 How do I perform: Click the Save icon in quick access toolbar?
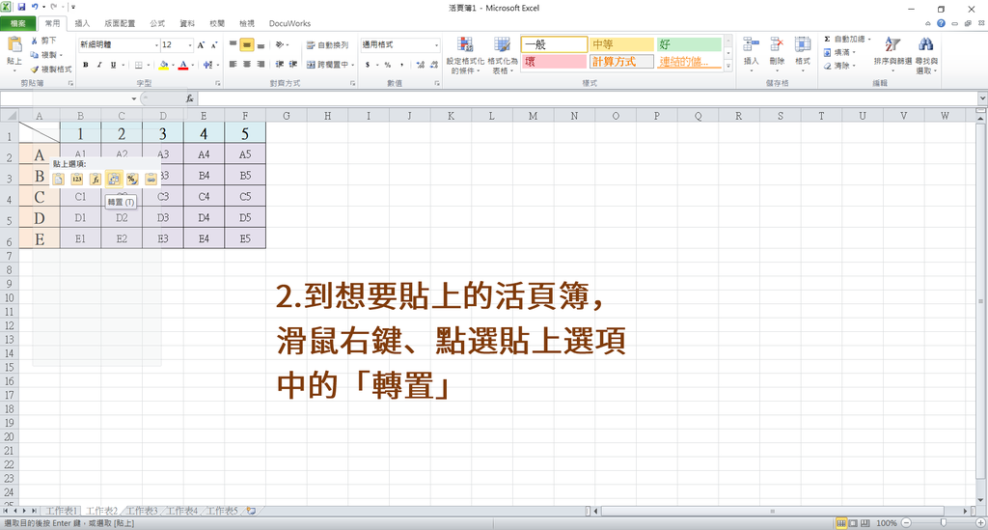pos(21,7)
